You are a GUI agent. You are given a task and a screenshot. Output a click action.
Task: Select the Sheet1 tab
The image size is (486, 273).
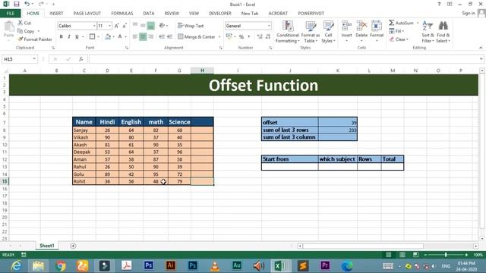click(x=47, y=246)
